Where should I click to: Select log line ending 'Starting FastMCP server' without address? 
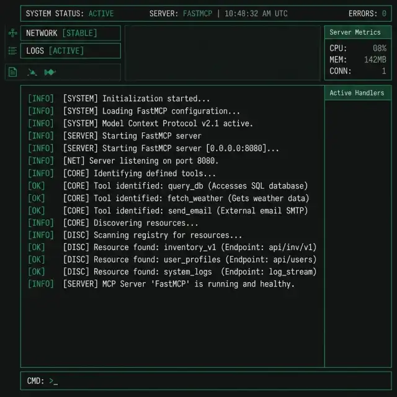click(x=115, y=136)
